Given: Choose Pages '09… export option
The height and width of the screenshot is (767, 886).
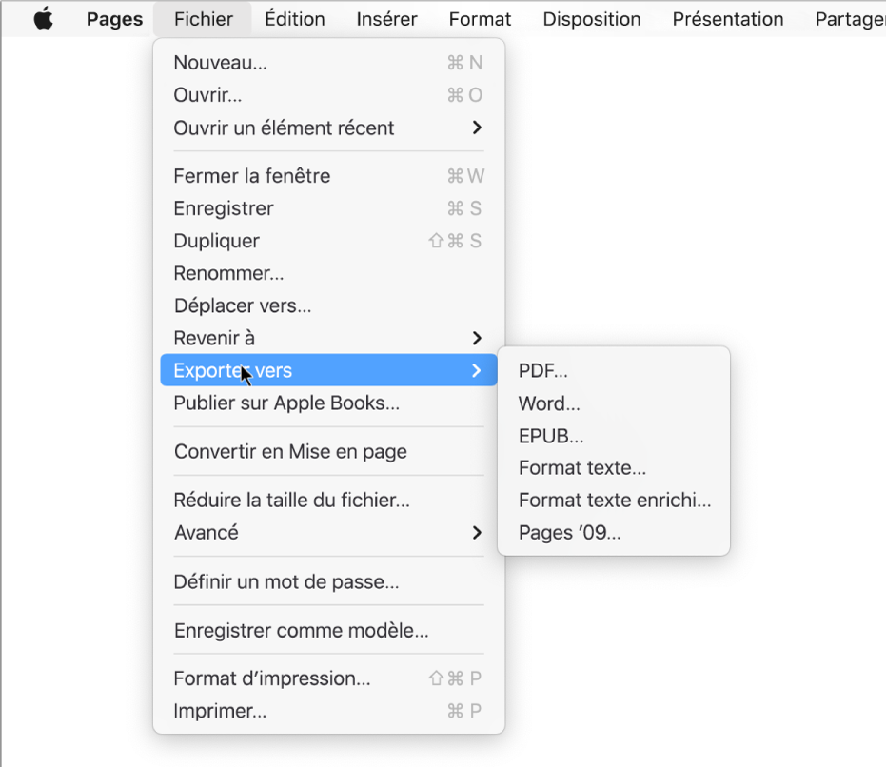Looking at the screenshot, I should point(614,533).
